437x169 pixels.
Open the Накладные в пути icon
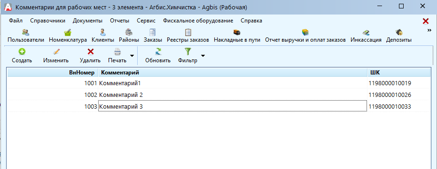[x=237, y=32]
